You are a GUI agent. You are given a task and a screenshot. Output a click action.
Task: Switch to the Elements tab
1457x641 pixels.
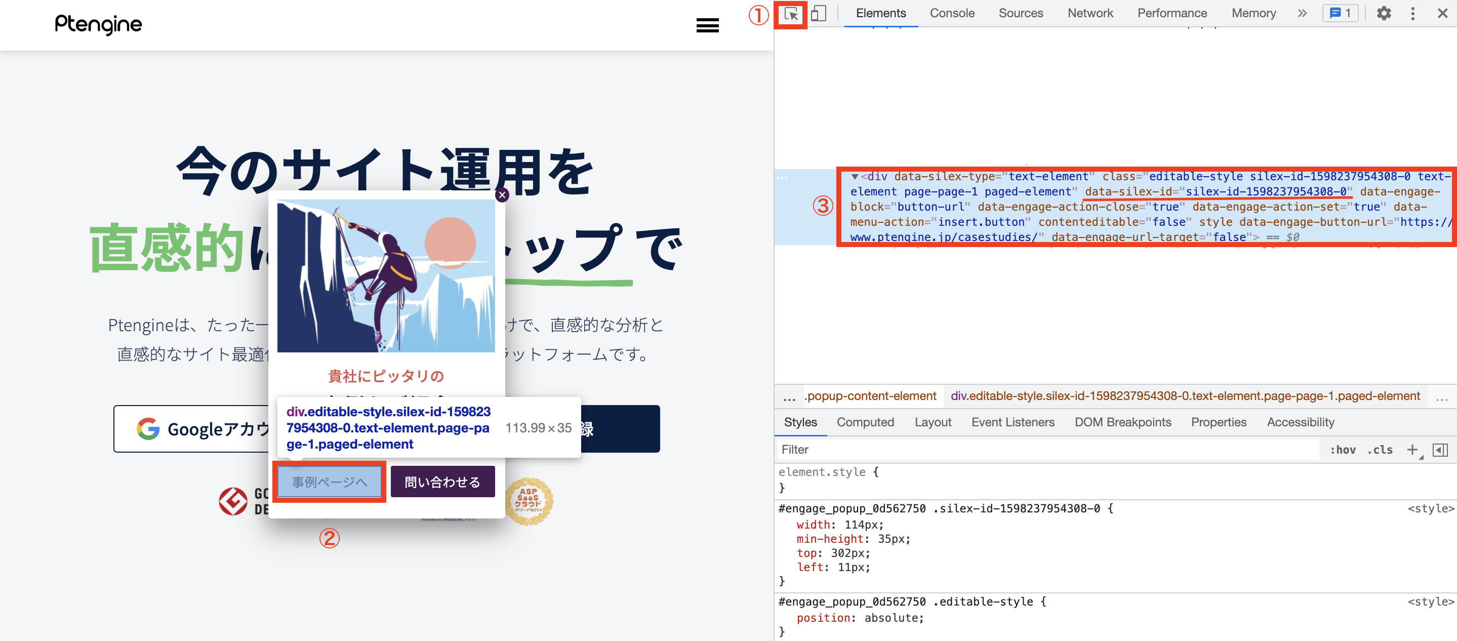click(x=881, y=14)
